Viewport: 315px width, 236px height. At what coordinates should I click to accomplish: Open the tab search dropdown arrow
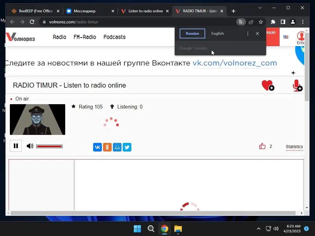coord(260,8)
